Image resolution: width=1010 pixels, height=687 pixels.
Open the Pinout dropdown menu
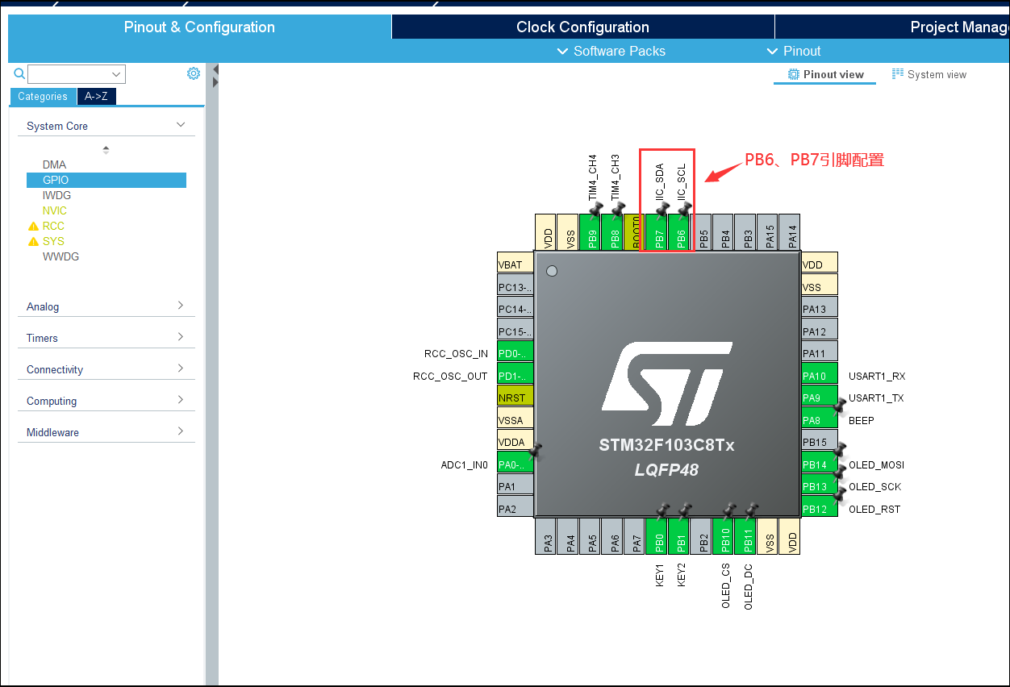[x=794, y=51]
